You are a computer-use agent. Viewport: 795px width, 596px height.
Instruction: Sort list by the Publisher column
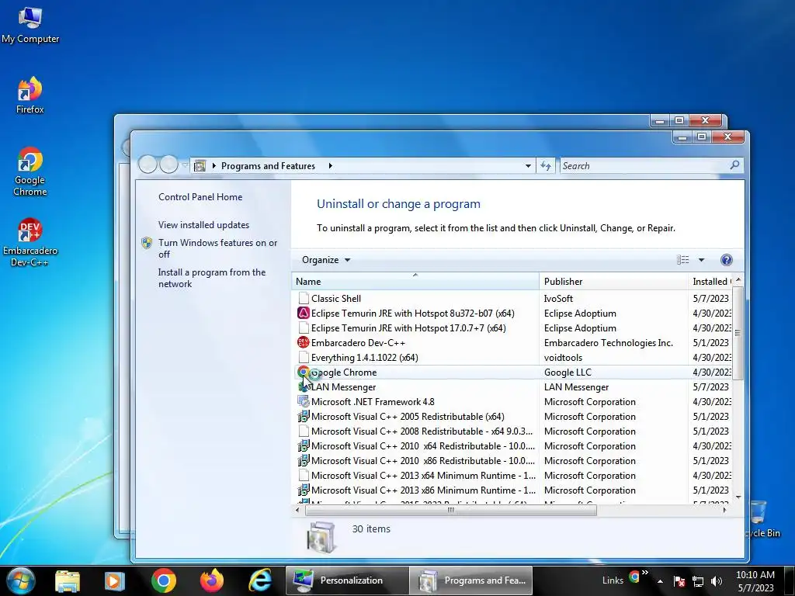[x=613, y=281]
